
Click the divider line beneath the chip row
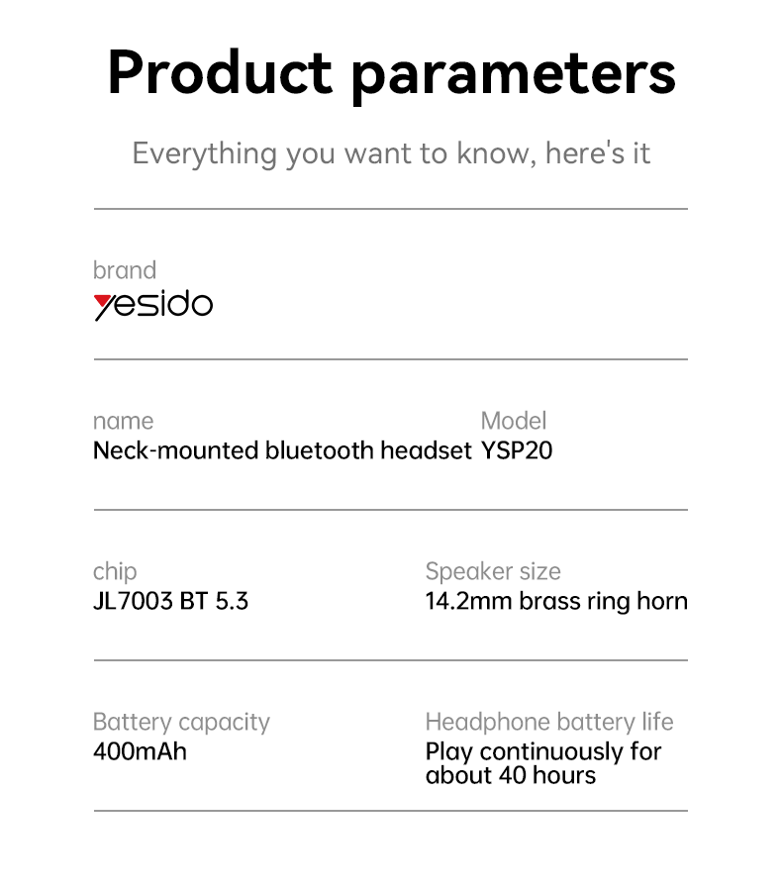click(x=391, y=660)
